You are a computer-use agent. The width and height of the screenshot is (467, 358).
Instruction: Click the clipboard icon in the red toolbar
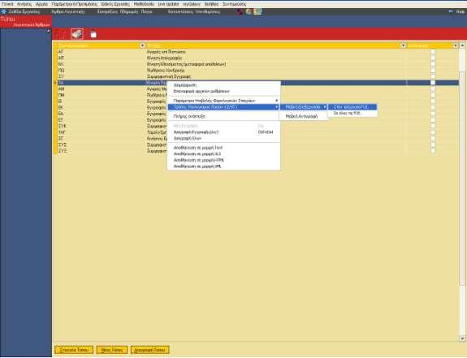(x=93, y=34)
